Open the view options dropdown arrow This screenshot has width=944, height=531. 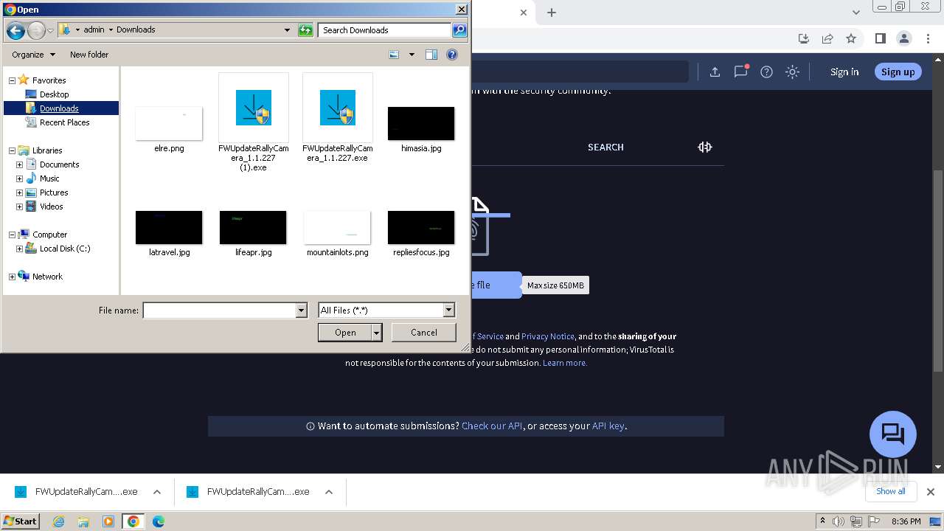tap(412, 55)
